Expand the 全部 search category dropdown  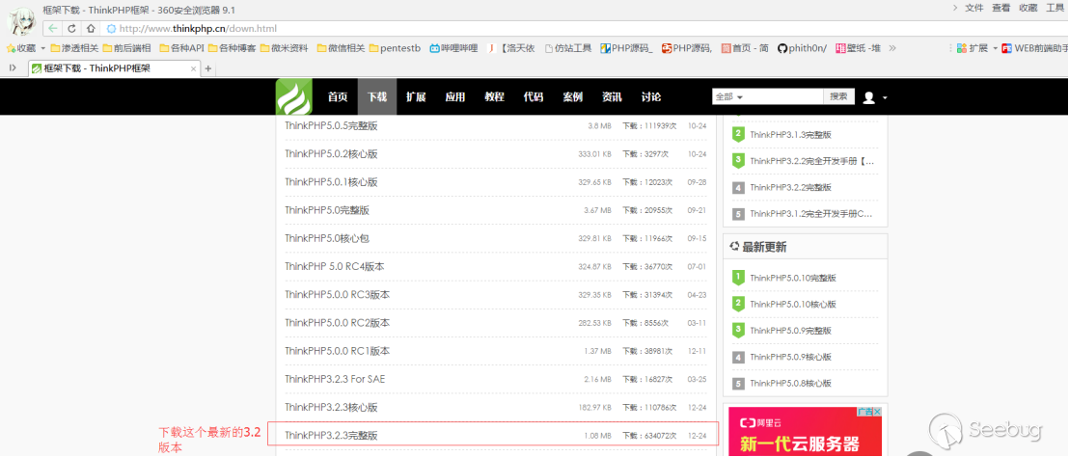tap(728, 97)
